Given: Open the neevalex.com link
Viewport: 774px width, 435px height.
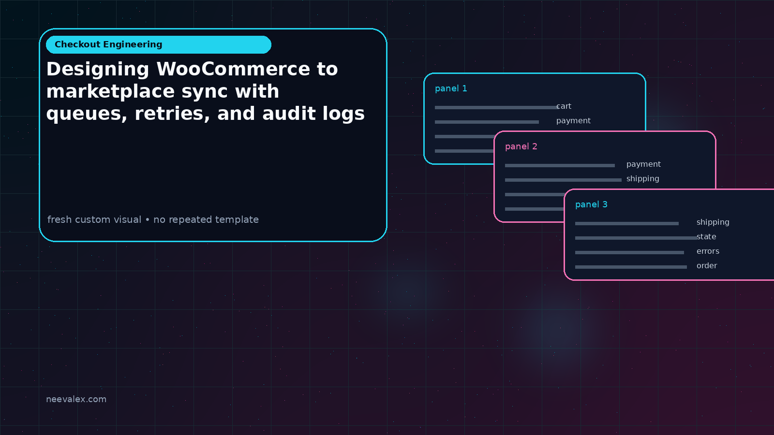Looking at the screenshot, I should click(76, 399).
